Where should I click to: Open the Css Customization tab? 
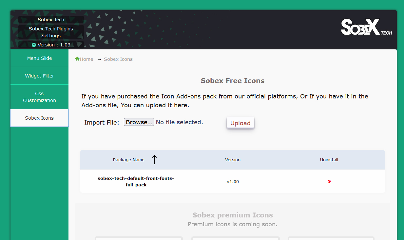pos(40,97)
